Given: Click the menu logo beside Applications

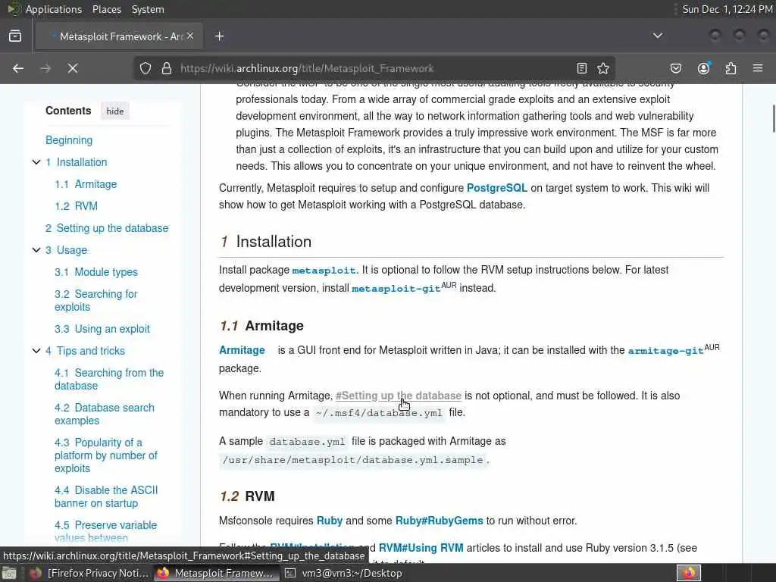Looking at the screenshot, I should pyautogui.click(x=14, y=9).
